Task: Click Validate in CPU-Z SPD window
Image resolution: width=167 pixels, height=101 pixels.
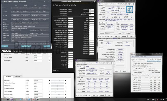Action: click(102, 95)
